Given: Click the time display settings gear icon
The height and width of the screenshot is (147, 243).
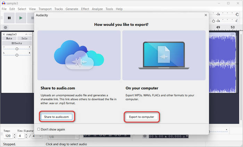Looking at the screenshot, I should [x=145, y=136].
